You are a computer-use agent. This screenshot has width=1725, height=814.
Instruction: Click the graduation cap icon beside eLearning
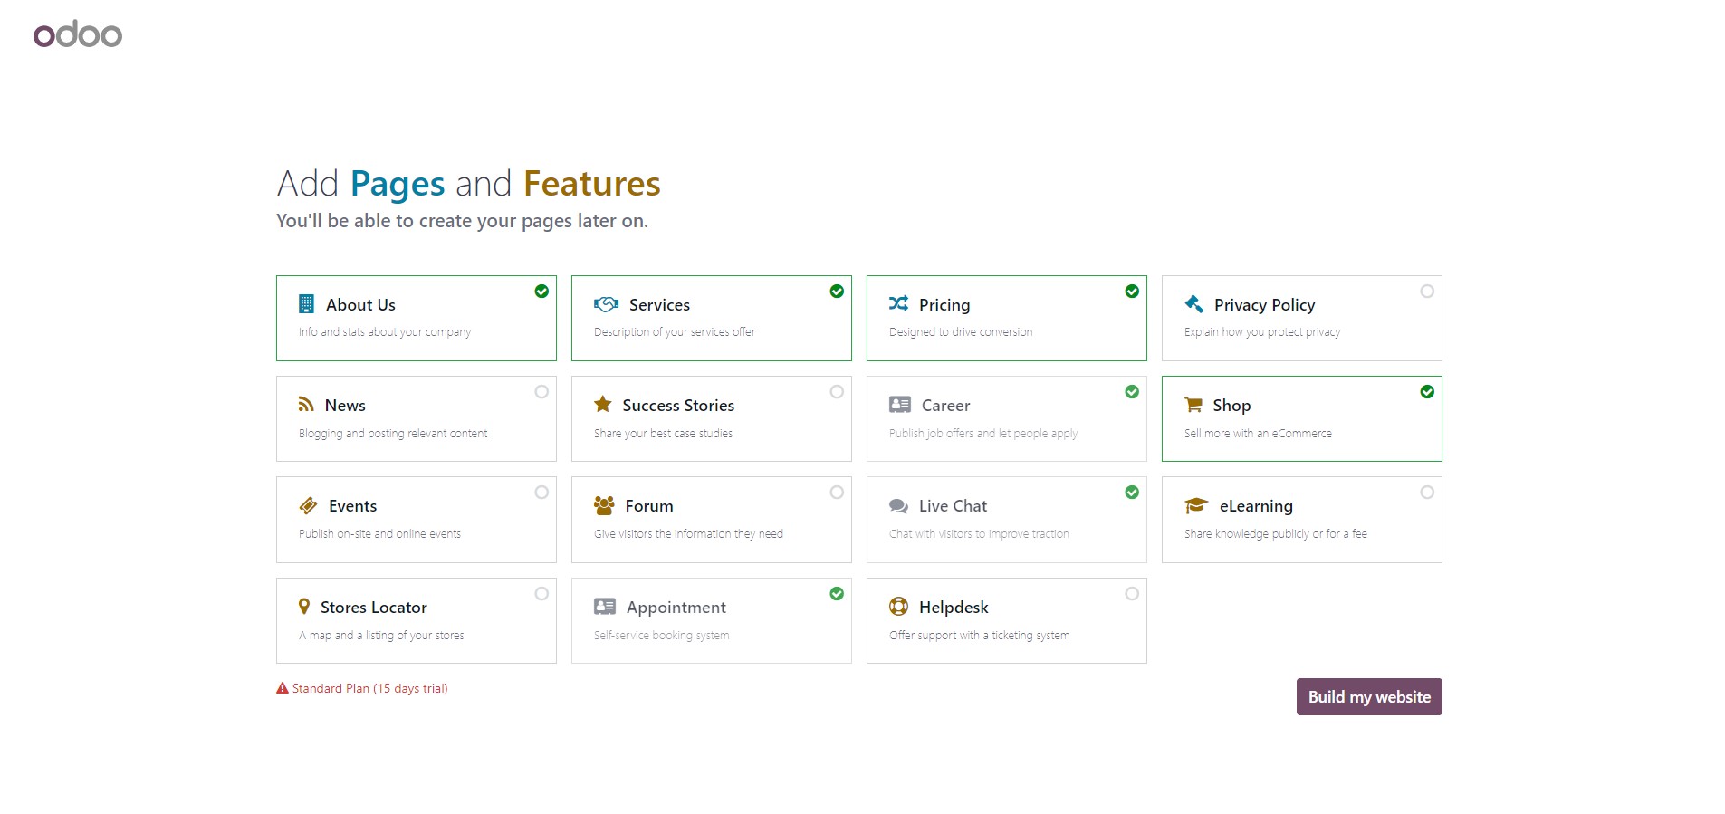(1196, 505)
